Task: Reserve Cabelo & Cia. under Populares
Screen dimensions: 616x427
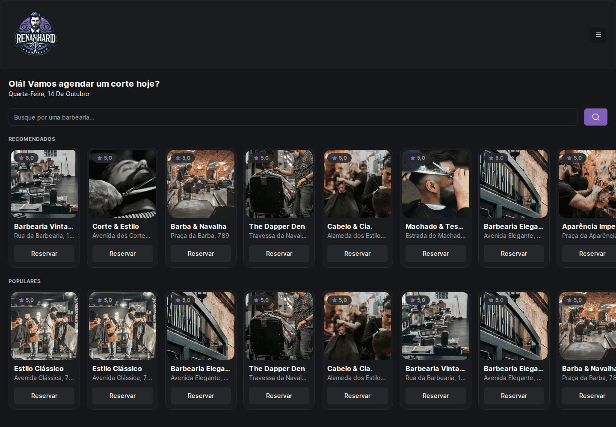Action: coord(357,396)
